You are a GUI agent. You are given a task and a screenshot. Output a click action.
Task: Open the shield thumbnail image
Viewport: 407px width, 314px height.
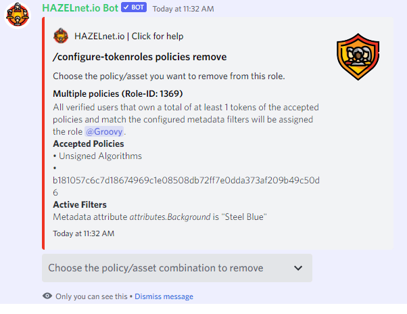point(358,57)
